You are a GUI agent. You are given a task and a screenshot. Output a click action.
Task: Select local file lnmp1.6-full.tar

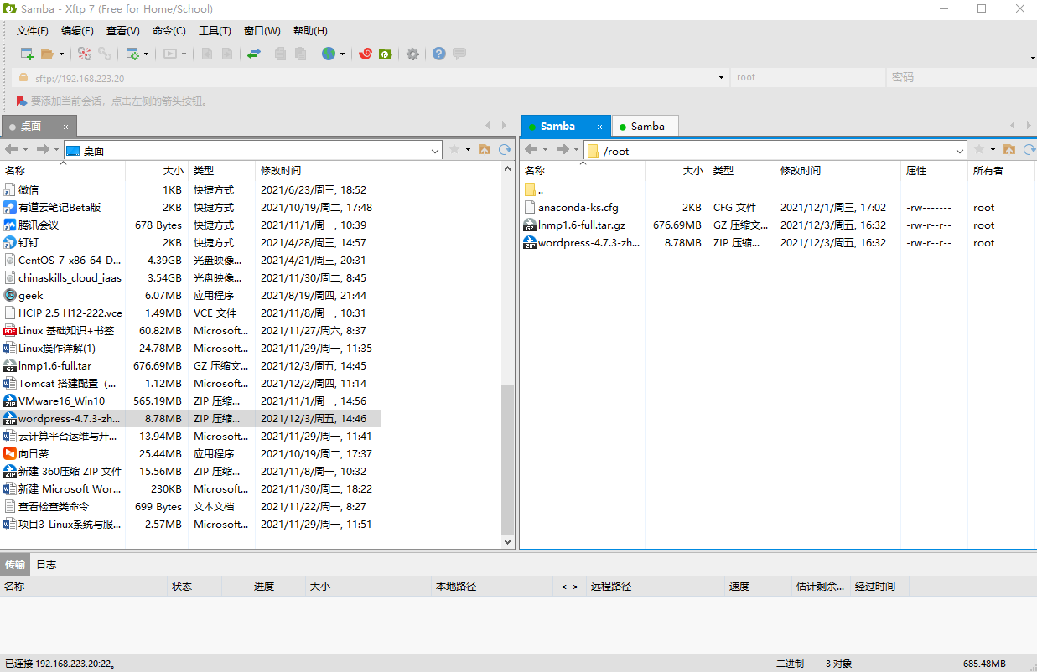[x=55, y=365]
